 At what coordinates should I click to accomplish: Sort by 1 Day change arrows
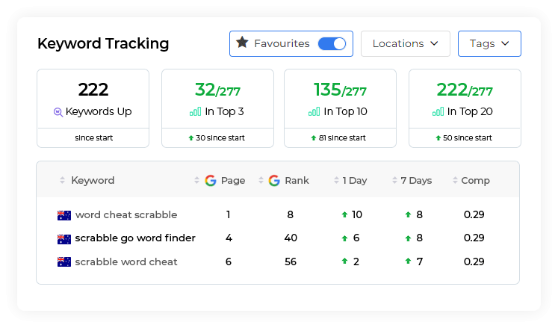pyautogui.click(x=336, y=180)
